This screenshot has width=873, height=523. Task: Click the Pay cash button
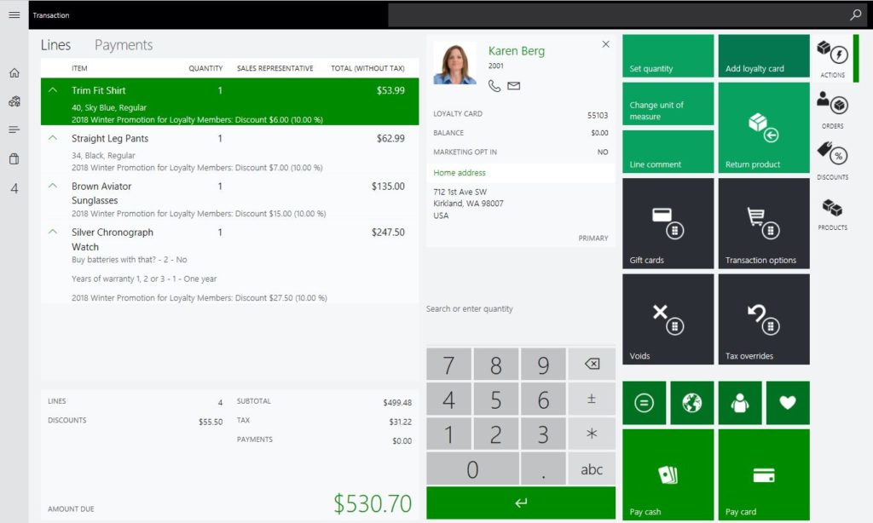[668, 474]
